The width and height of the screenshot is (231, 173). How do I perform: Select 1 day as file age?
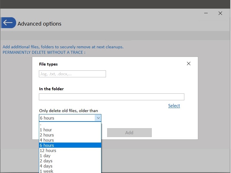coord(70,156)
